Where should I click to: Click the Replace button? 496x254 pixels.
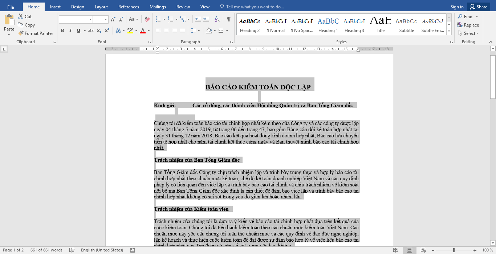tap(468, 25)
